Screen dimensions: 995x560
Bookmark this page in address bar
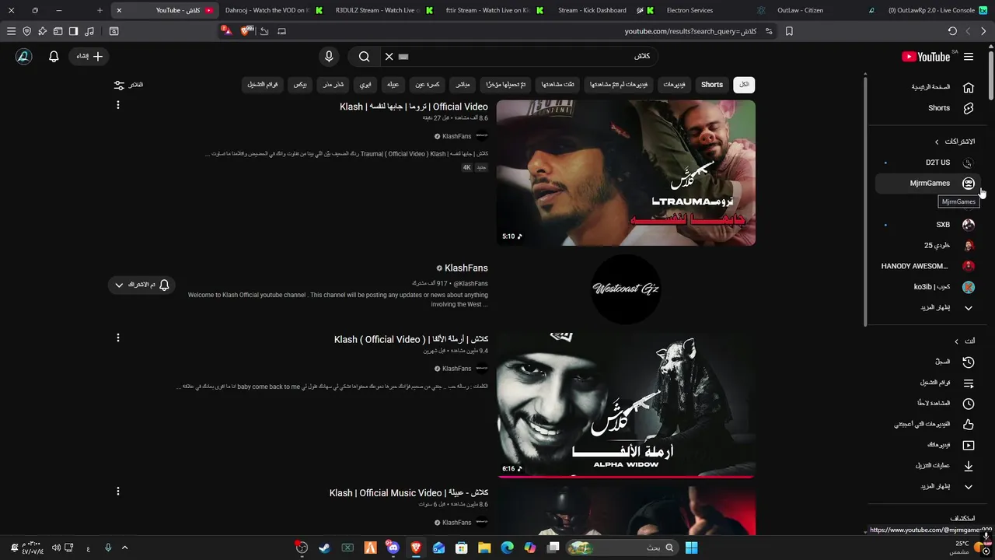pyautogui.click(x=789, y=31)
